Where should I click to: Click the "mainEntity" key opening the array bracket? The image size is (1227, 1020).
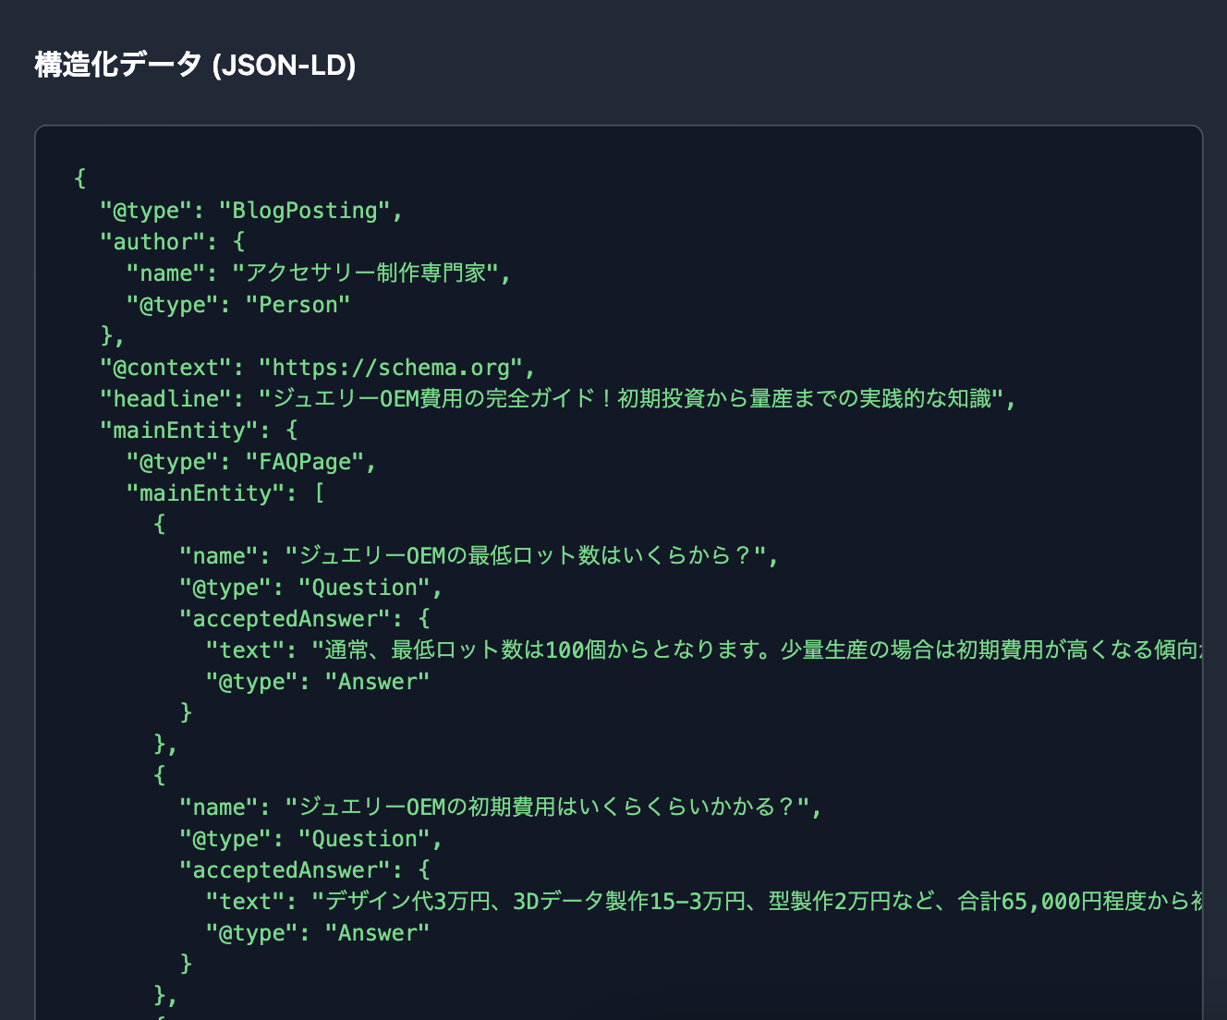click(x=205, y=493)
